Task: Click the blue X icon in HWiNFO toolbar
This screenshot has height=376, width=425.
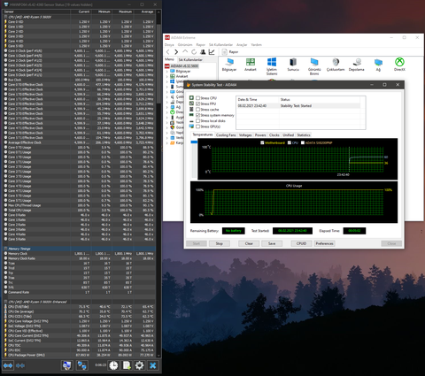Action: 153,365
